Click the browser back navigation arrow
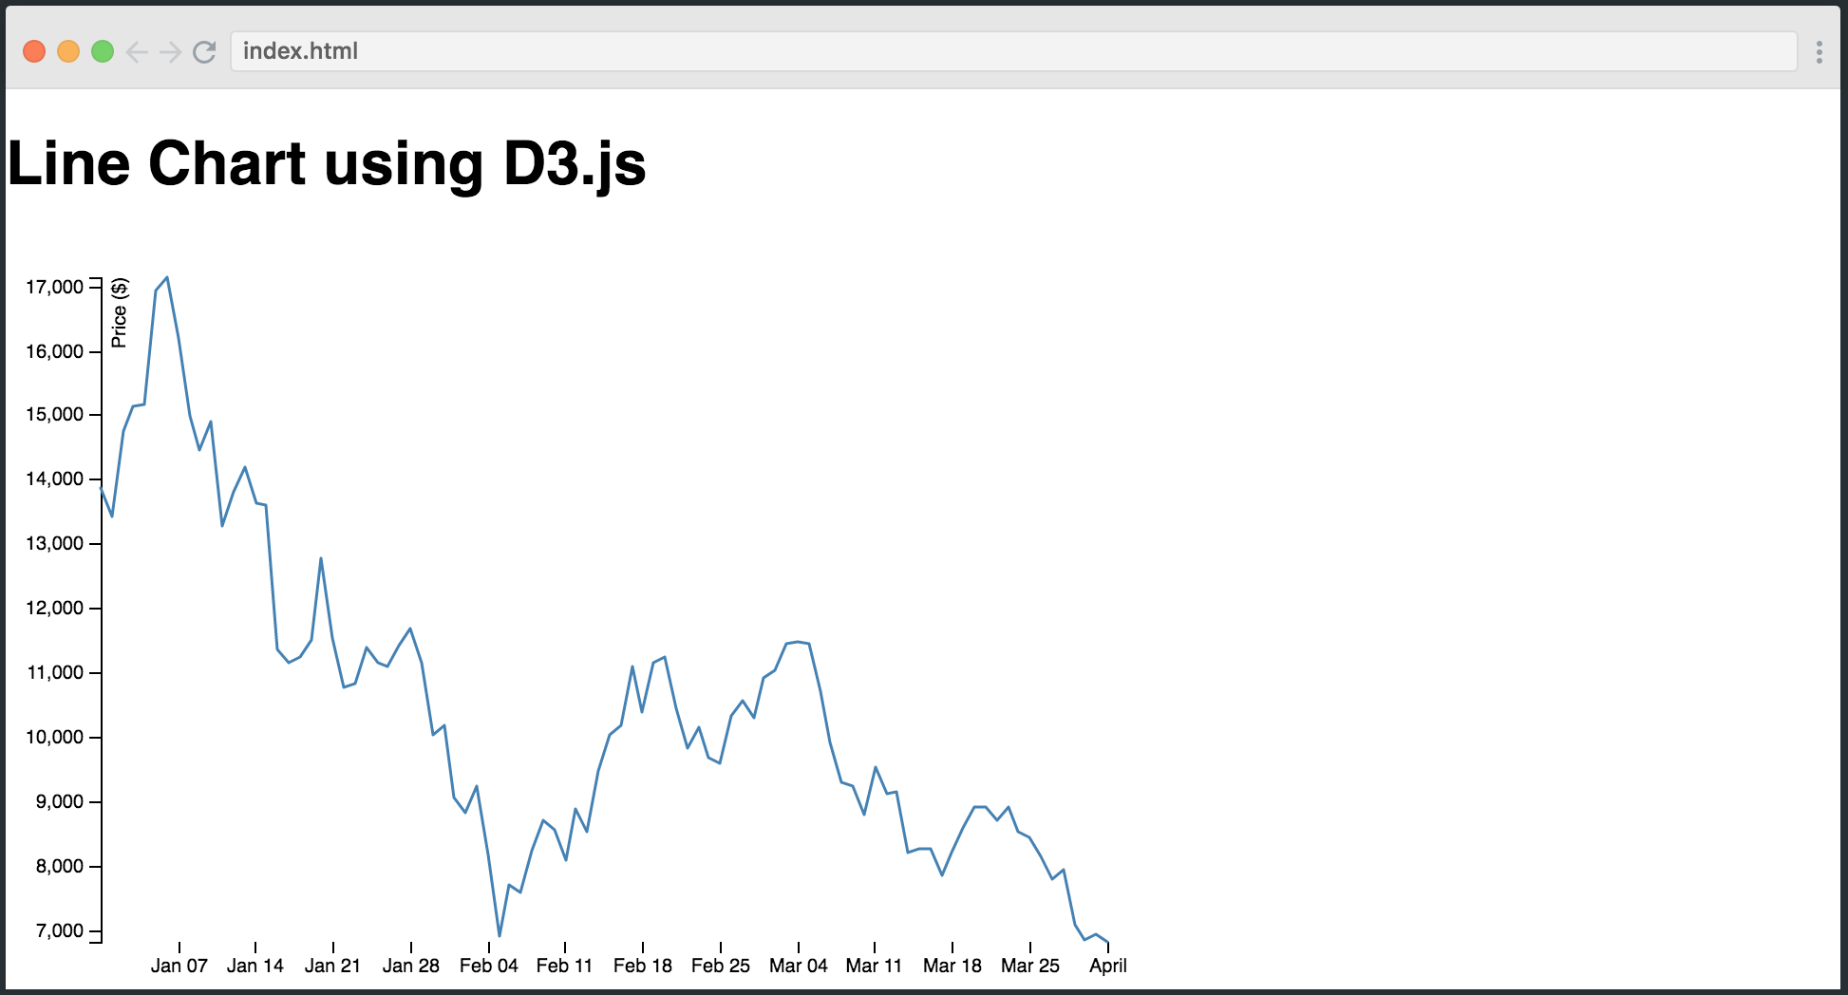Viewport: 1848px width, 995px height. click(x=136, y=51)
